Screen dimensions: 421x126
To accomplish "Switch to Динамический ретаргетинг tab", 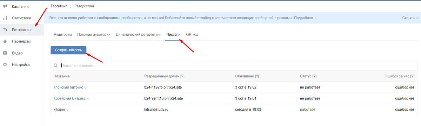I will (138, 35).
